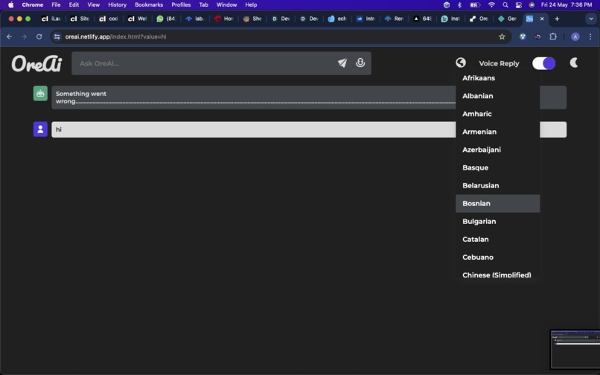Image resolution: width=600 pixels, height=375 pixels.
Task: Open the Chrome profile avatar A
Action: click(x=575, y=36)
